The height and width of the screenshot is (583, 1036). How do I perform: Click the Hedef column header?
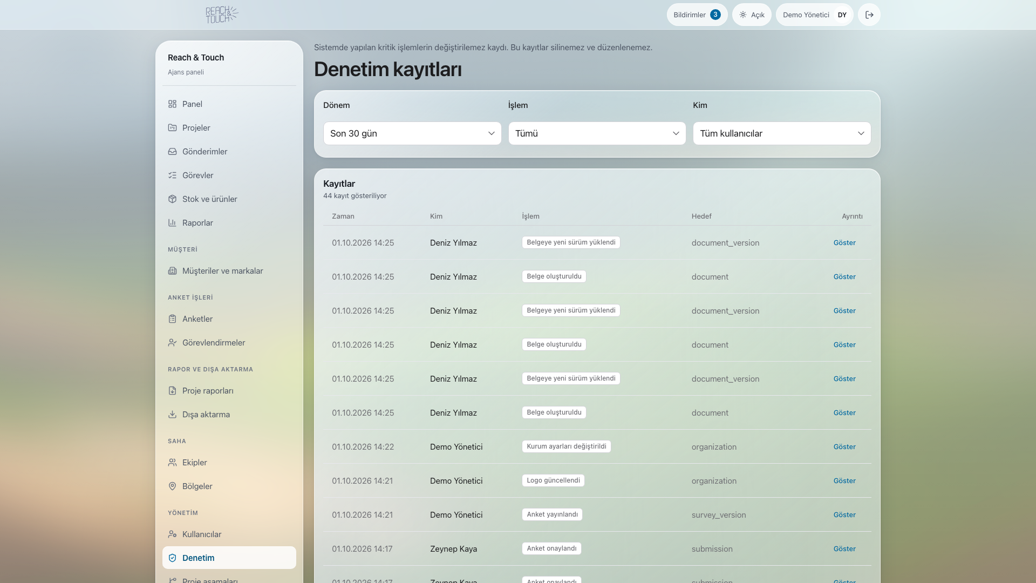(701, 216)
